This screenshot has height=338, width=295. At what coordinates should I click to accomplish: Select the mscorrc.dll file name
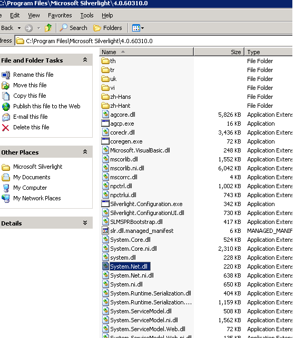(124, 177)
